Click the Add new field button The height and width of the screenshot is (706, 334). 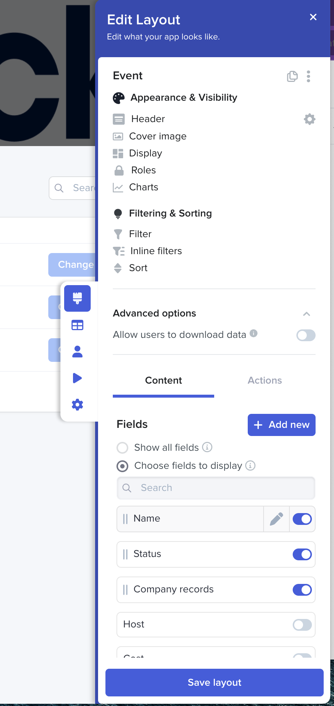pos(281,425)
